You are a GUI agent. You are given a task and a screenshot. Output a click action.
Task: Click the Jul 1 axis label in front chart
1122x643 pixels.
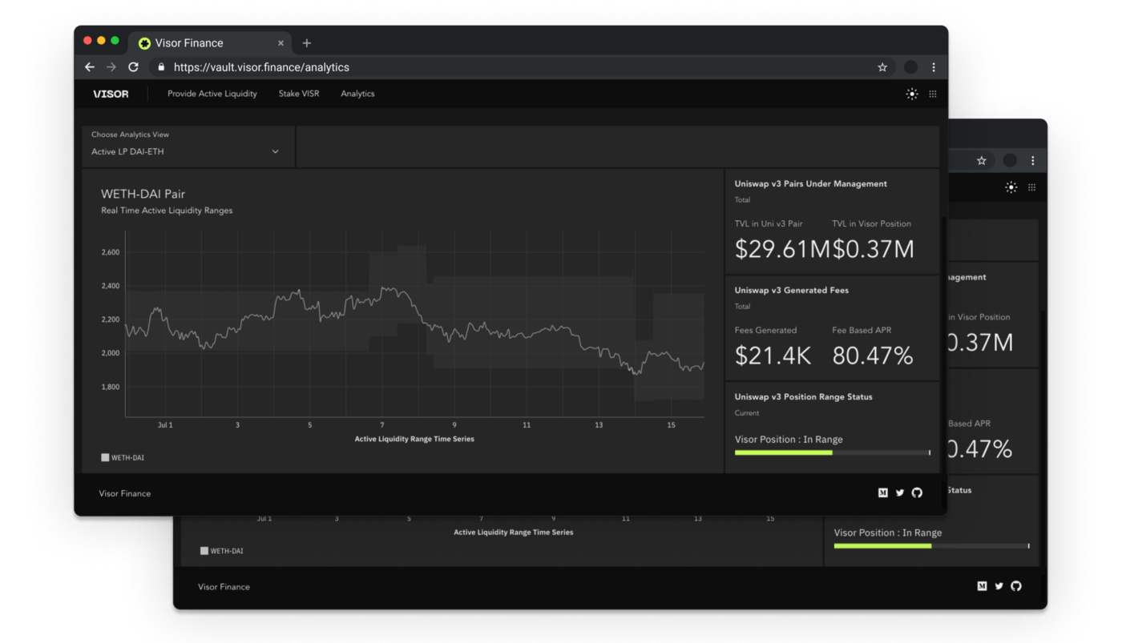point(165,425)
